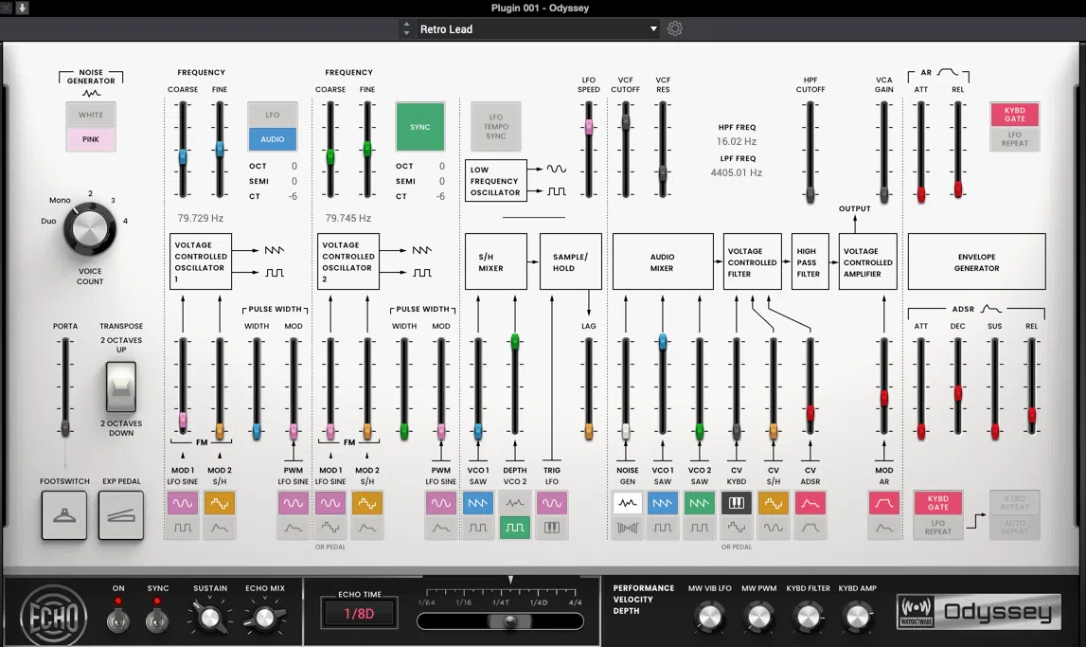Click the Echo logo emblem
1086x647 pixels.
pyautogui.click(x=52, y=615)
